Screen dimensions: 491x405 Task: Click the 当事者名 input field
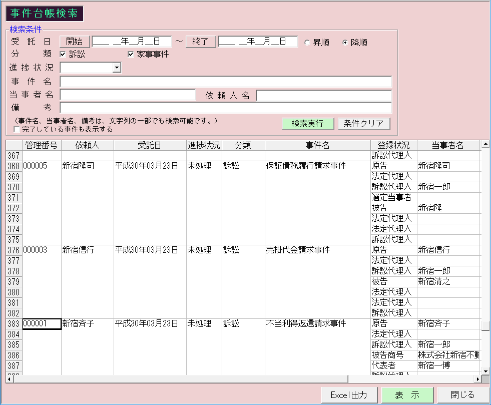click(128, 95)
